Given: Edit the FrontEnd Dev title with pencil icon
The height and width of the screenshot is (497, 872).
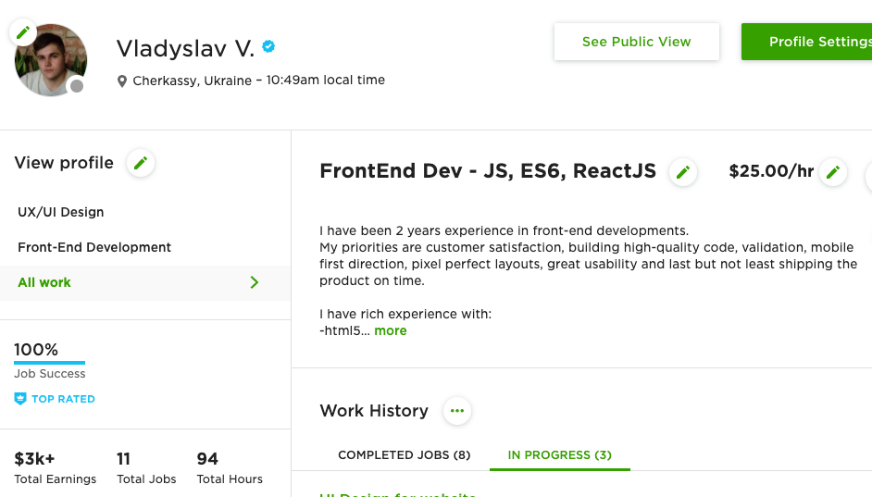Looking at the screenshot, I should tap(683, 172).
